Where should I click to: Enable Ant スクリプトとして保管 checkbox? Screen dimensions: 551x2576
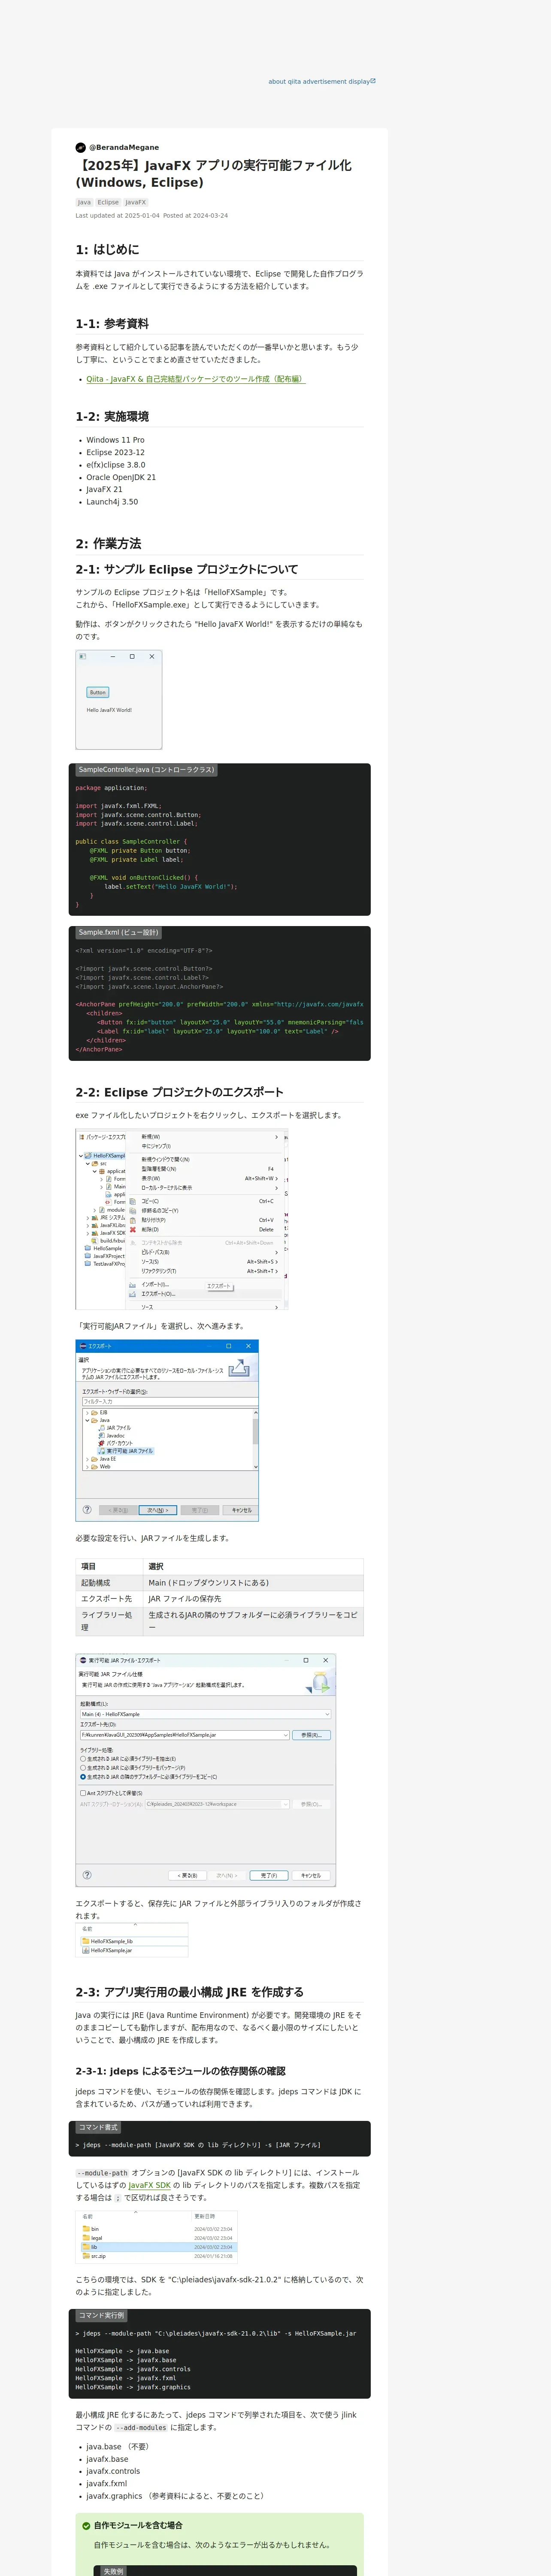[83, 1793]
